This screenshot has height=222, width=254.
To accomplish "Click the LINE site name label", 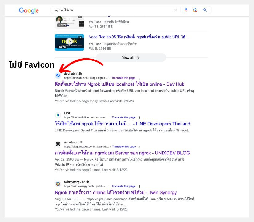I will click(x=67, y=113).
